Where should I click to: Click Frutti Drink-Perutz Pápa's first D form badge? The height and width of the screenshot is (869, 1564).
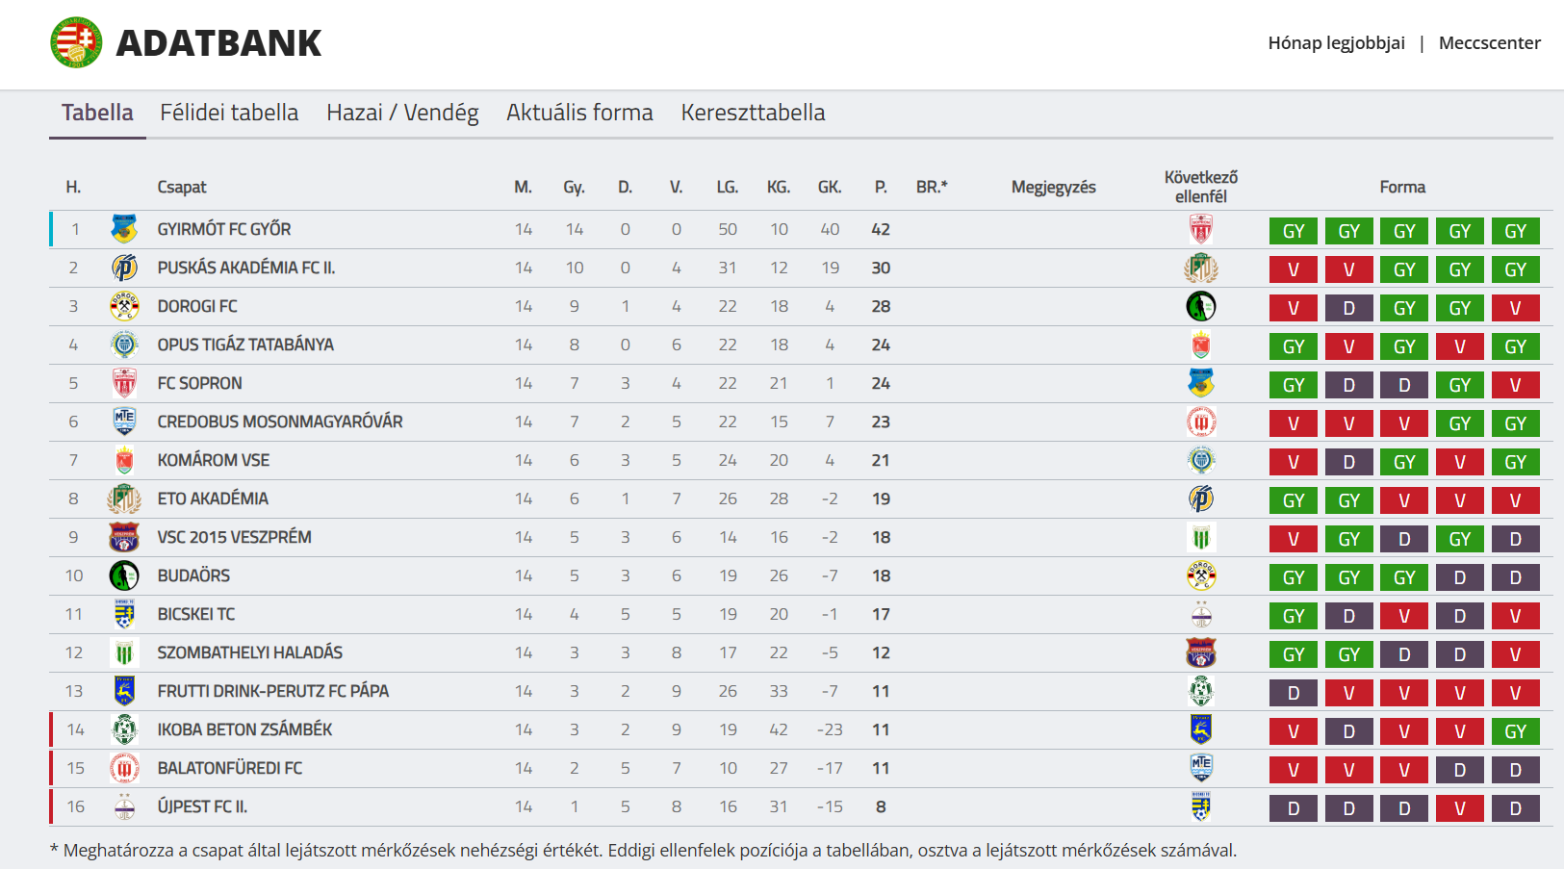pos(1294,693)
